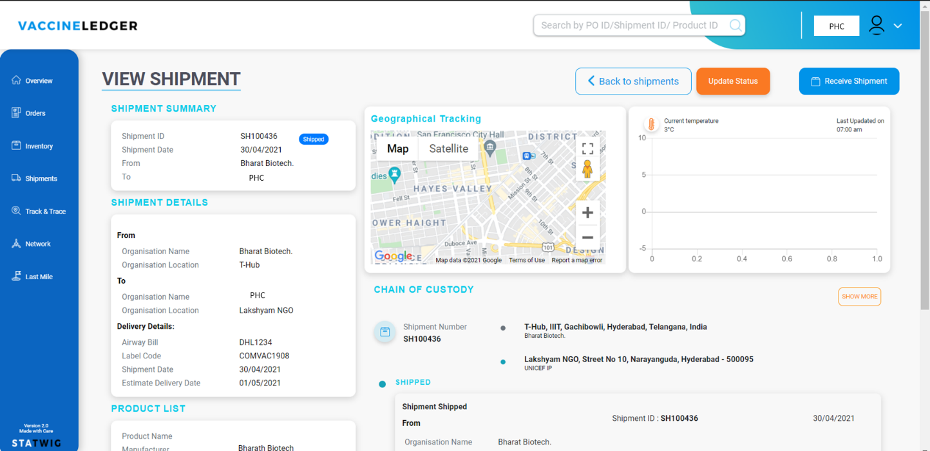This screenshot has width=930, height=451.
Task: Expand the user account dropdown arrow
Action: point(898,26)
